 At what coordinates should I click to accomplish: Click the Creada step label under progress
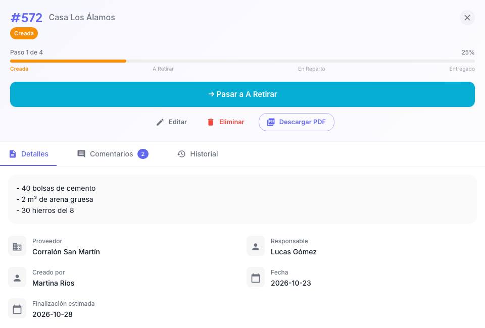tap(19, 69)
